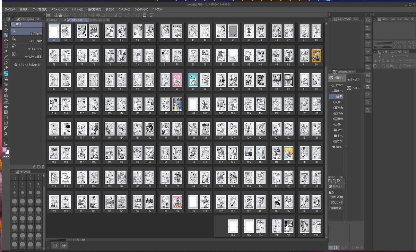Open page 60 color cover thumbnail

316,55
